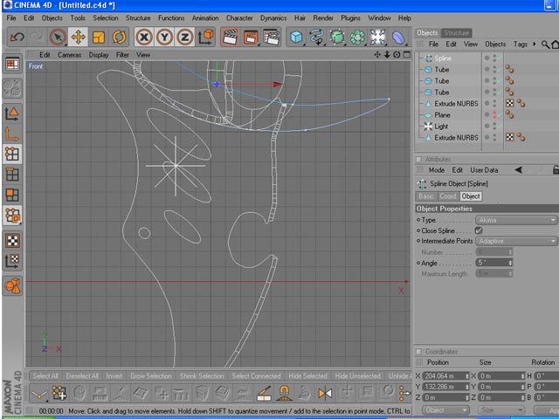Switch the coordinate system icon

coord(206,37)
